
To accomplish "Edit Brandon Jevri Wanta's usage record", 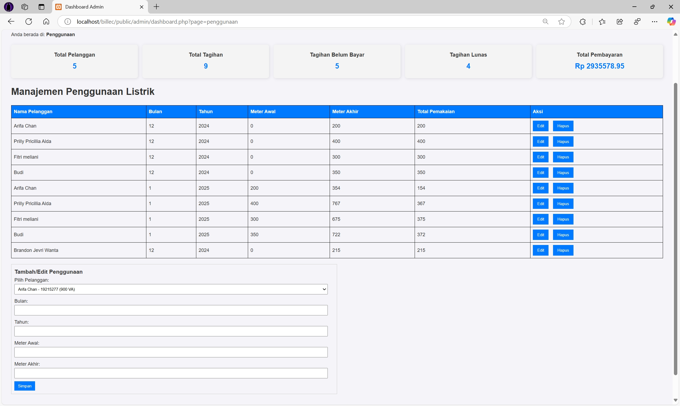I will pos(541,250).
